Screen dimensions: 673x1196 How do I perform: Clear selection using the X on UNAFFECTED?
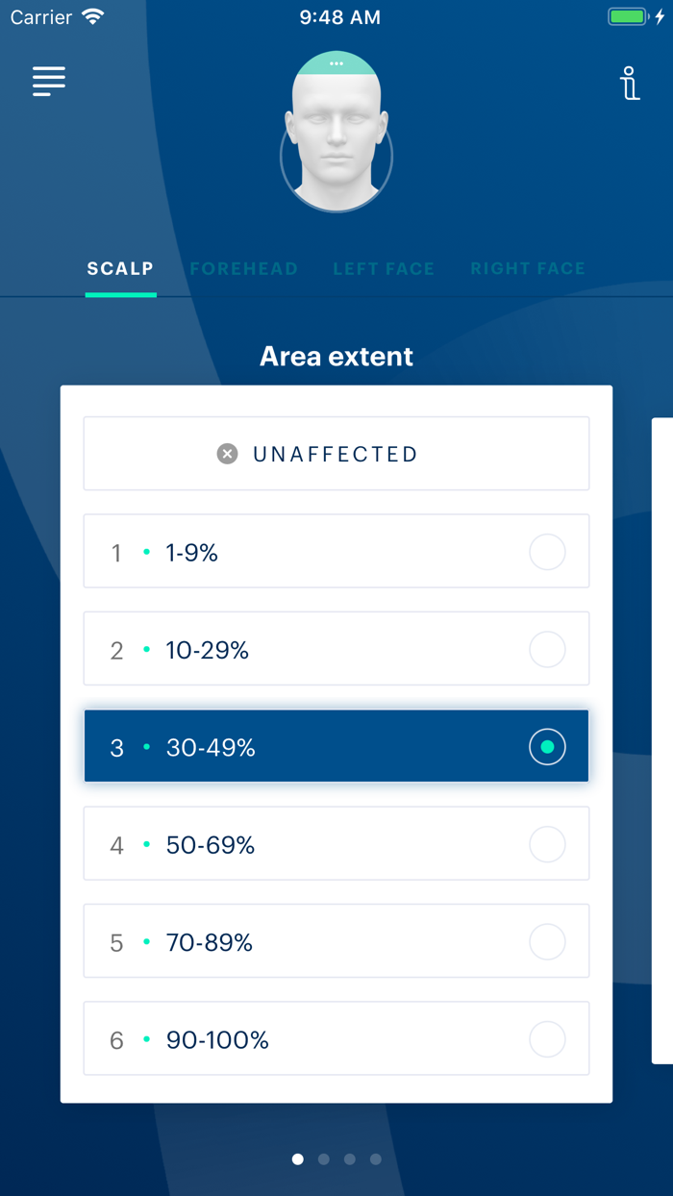click(x=227, y=453)
